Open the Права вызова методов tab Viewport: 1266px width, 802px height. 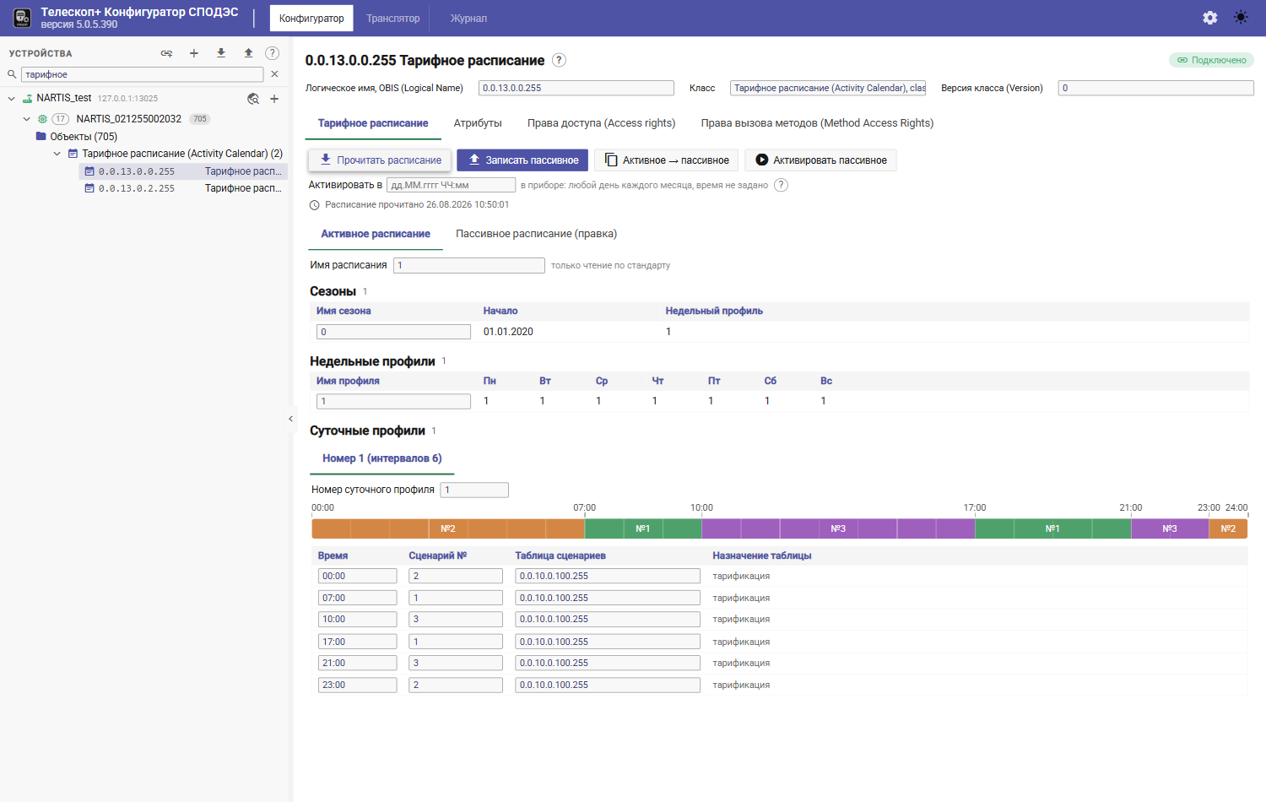tap(817, 123)
